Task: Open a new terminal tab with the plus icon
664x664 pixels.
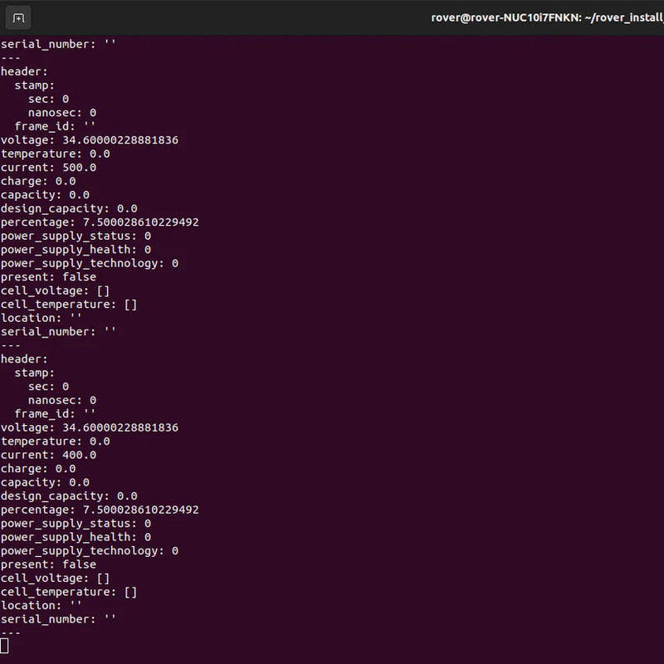Action: 18,17
